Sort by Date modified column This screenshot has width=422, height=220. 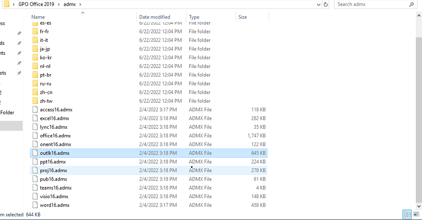pos(154,17)
